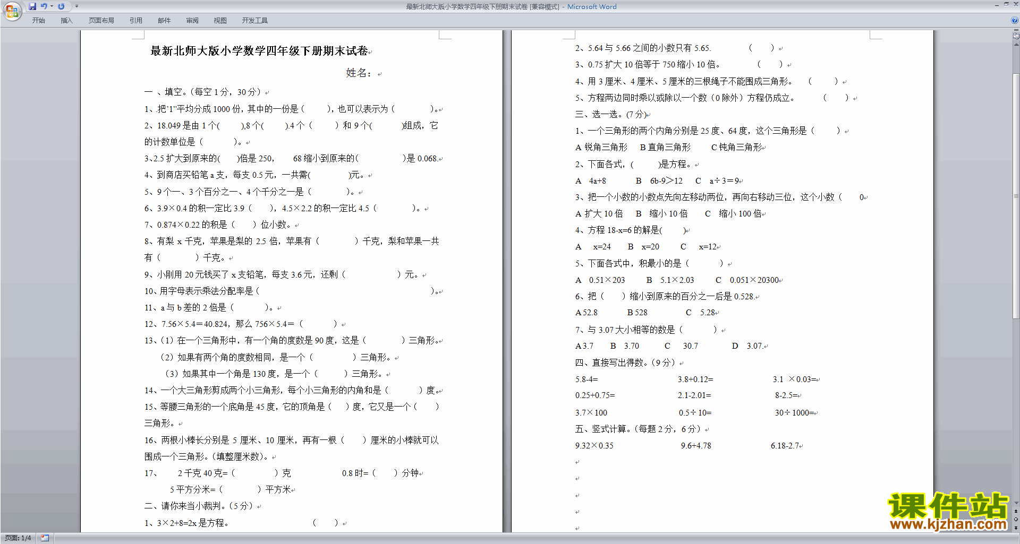
Task: Click the vertical split box handle above ruler
Action: (x=1016, y=30)
